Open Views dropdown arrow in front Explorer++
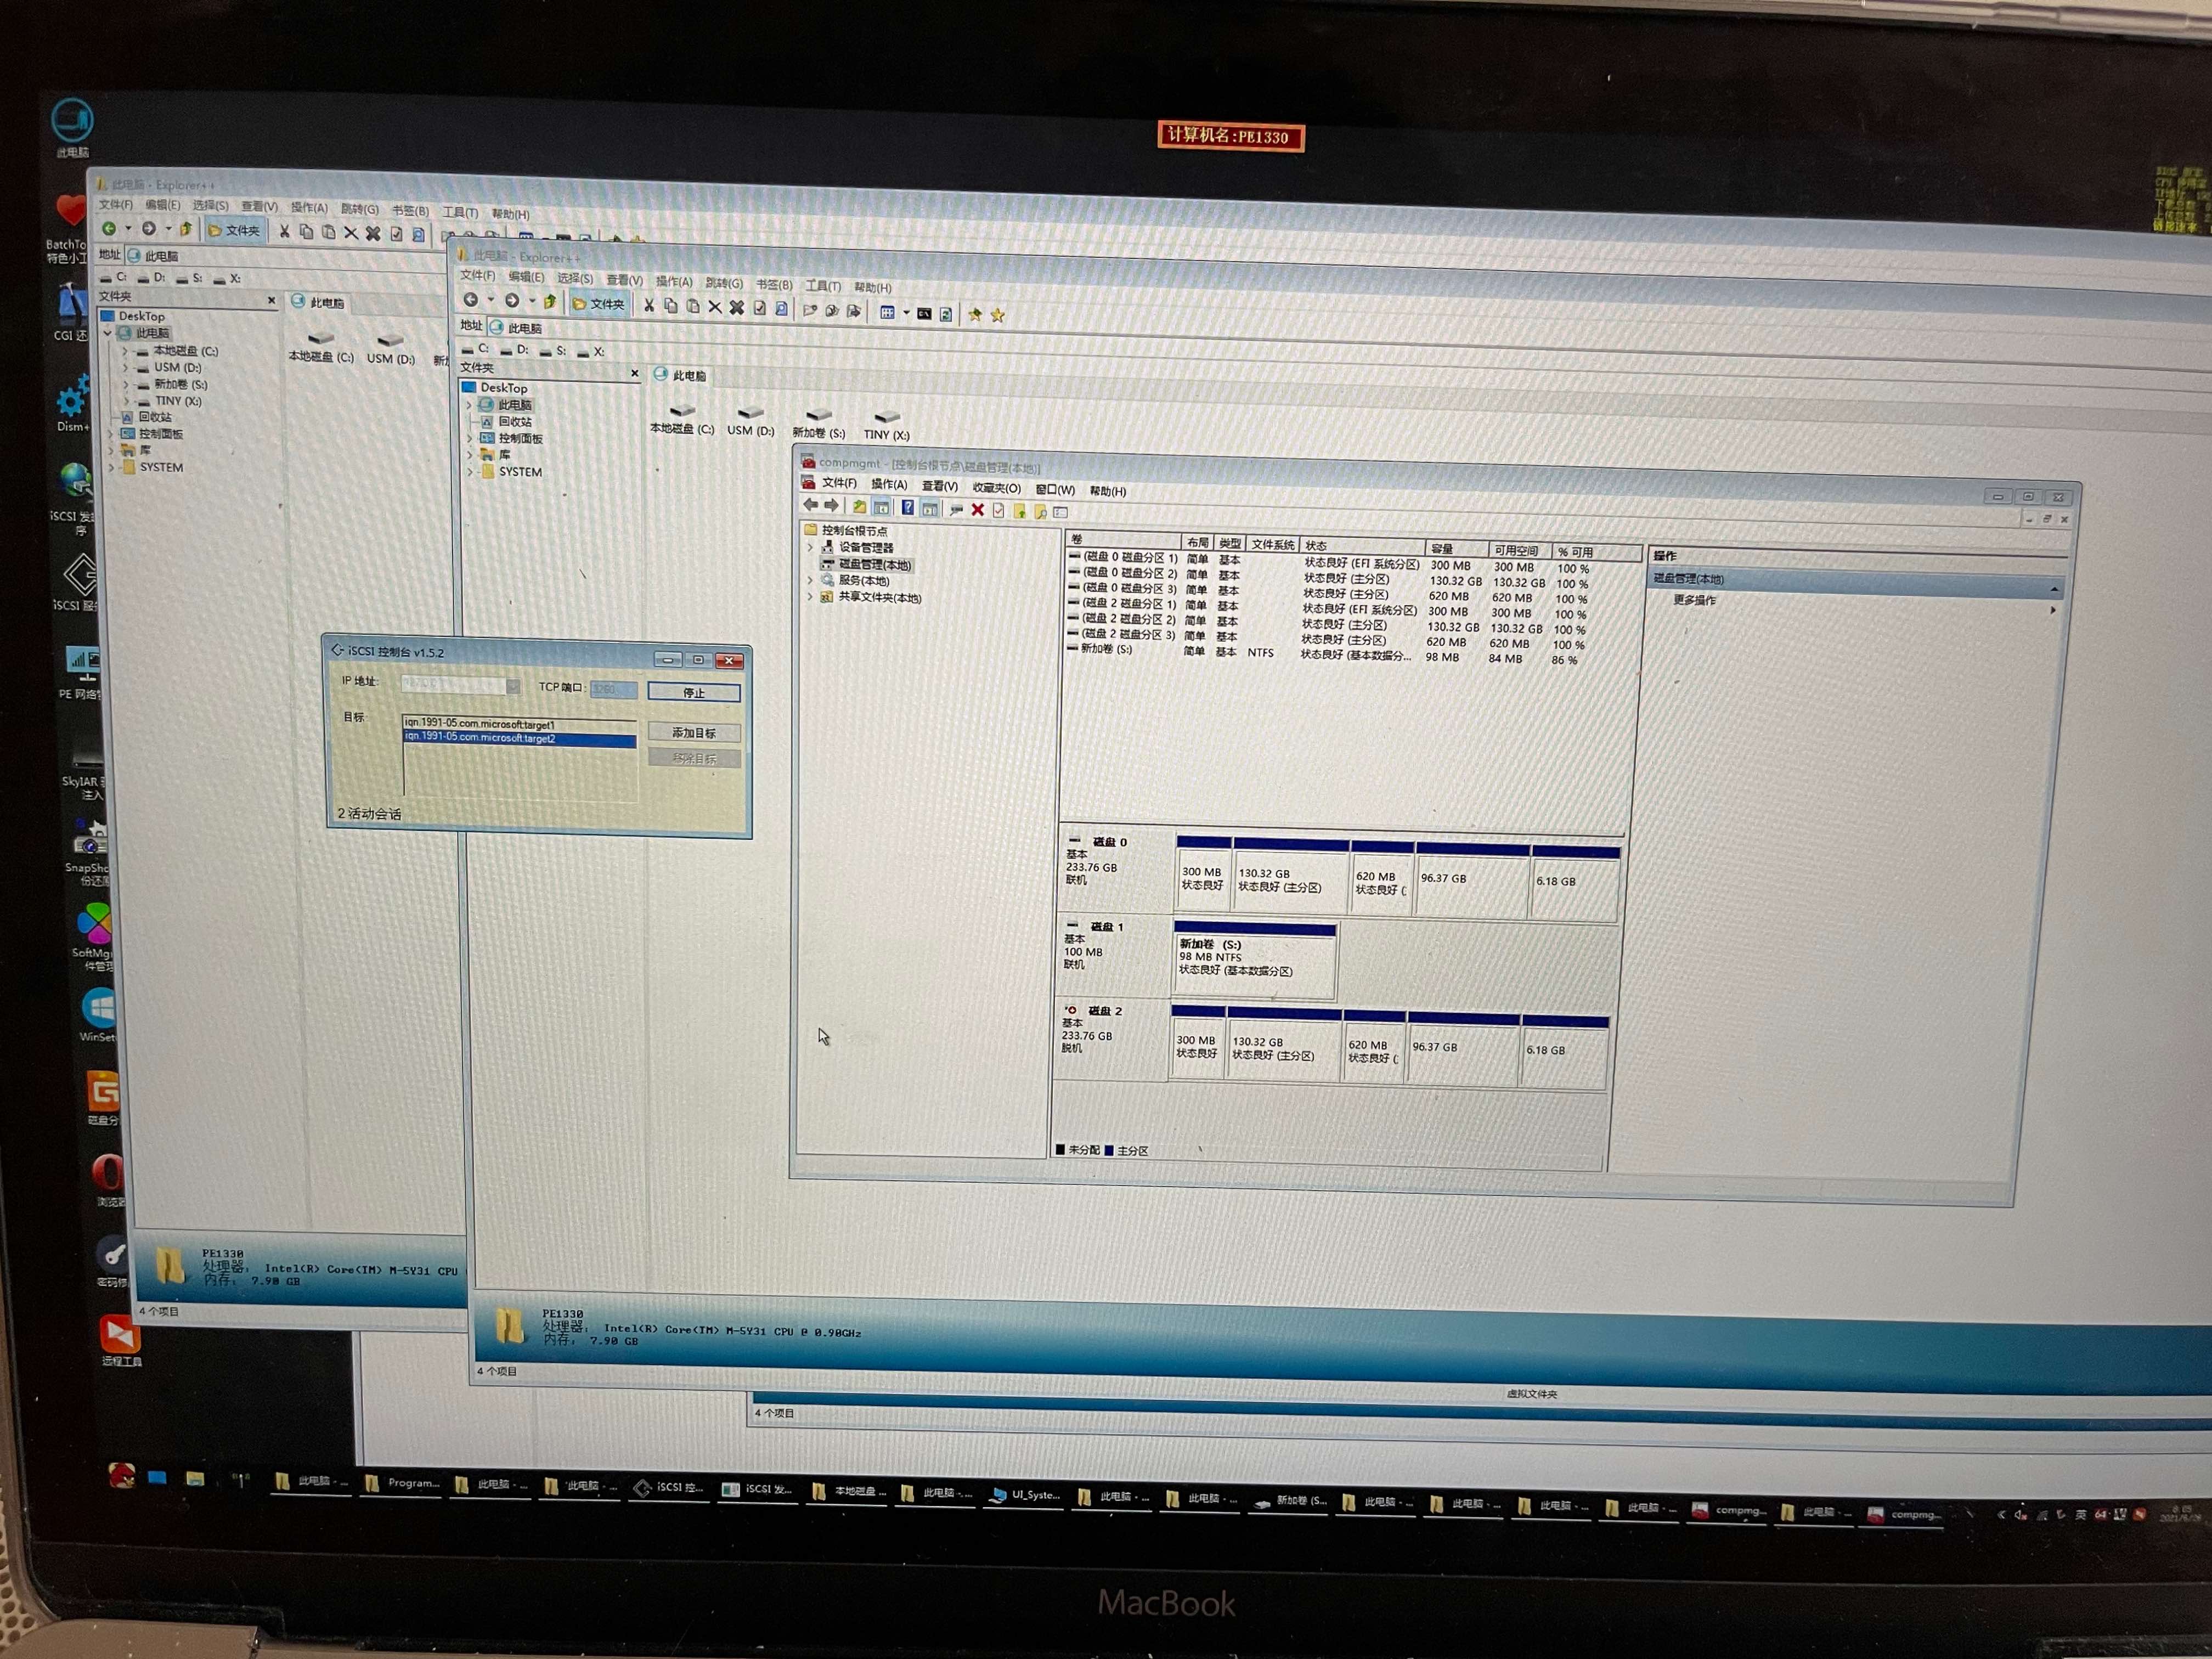2212x1659 pixels. click(x=906, y=313)
